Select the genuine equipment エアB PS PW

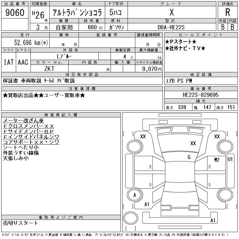[x=179, y=81]
